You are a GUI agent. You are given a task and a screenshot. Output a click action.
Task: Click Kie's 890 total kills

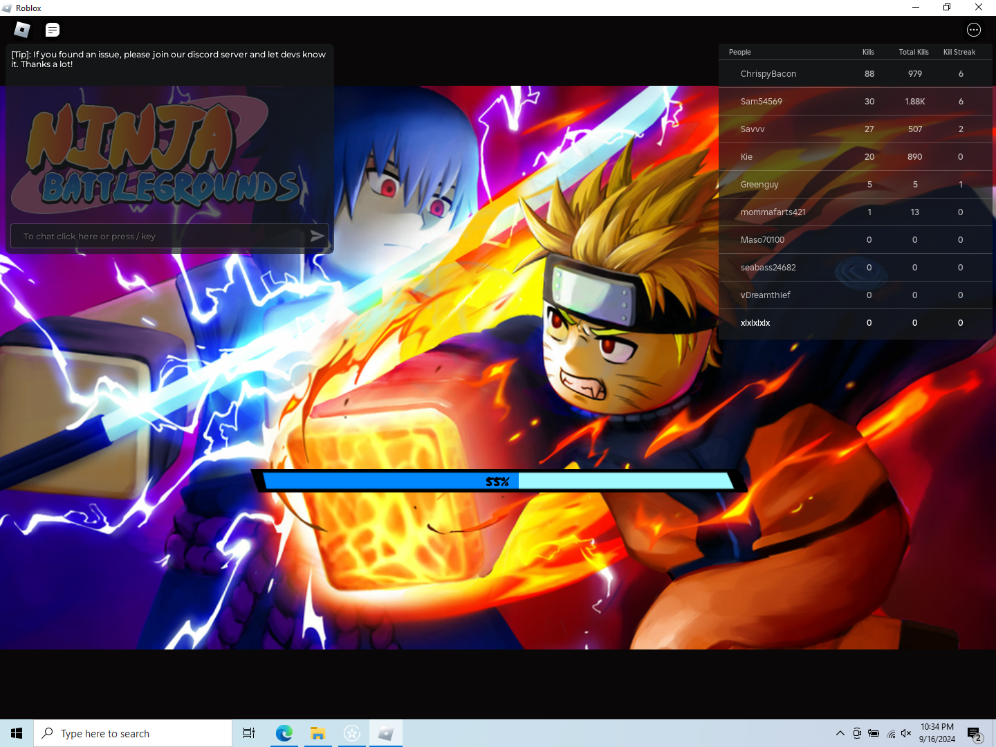pos(915,156)
